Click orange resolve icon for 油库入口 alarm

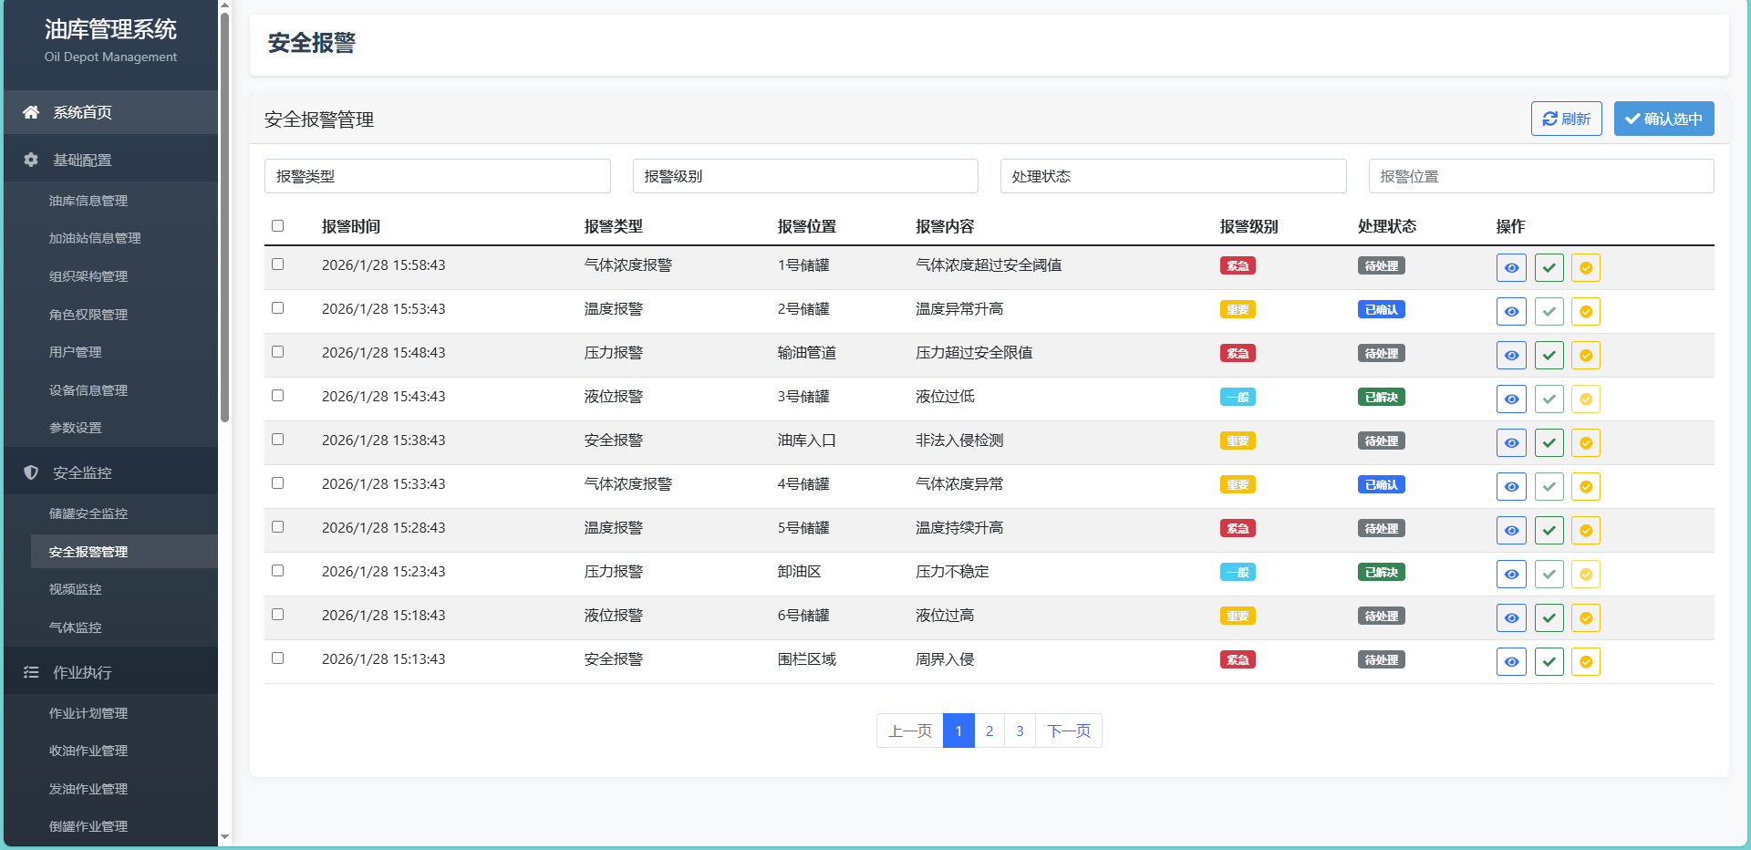(x=1586, y=443)
